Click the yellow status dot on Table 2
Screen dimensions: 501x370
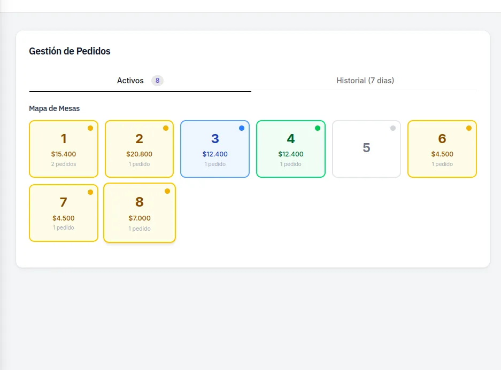pos(166,128)
